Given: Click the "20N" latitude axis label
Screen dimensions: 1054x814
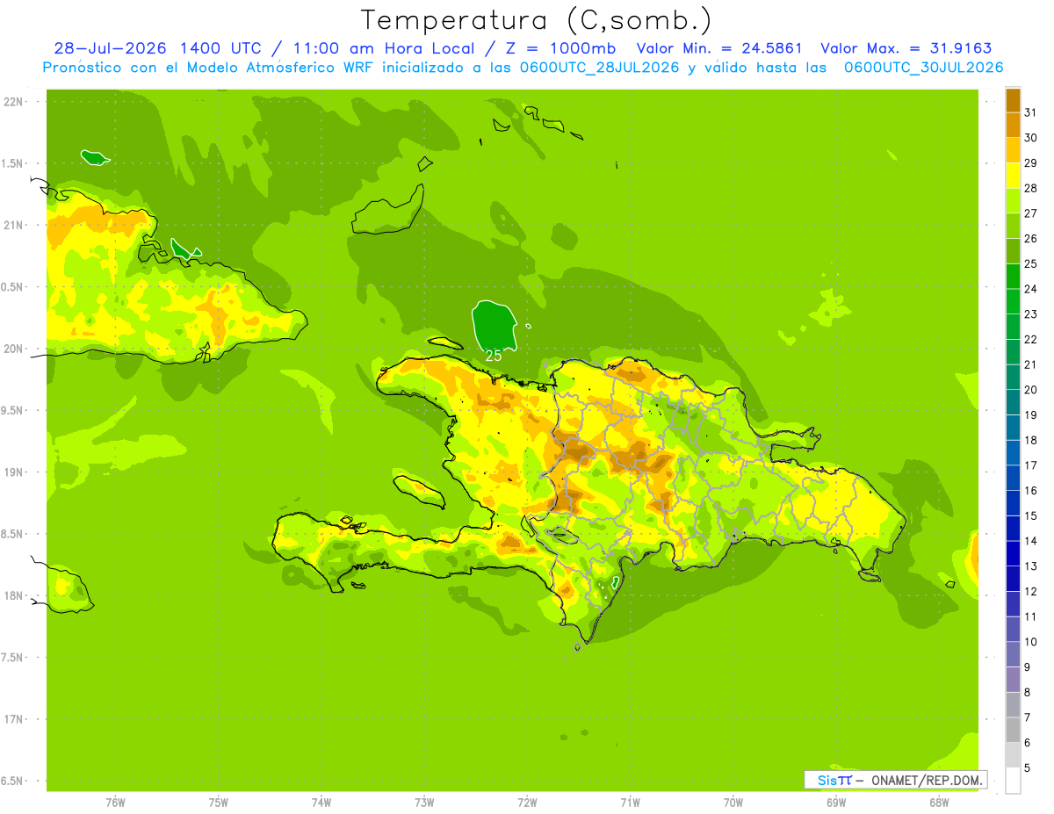Looking at the screenshot, I should click(x=14, y=349).
